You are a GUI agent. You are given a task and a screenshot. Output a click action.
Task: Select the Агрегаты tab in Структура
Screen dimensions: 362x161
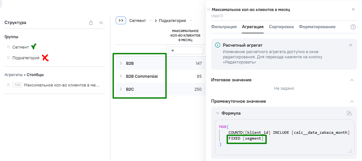14,75
